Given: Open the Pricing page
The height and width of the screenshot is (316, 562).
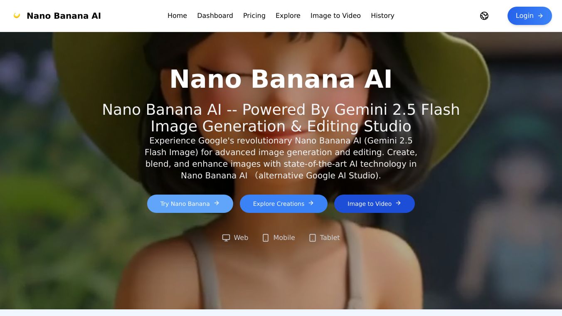Looking at the screenshot, I should coord(254,16).
